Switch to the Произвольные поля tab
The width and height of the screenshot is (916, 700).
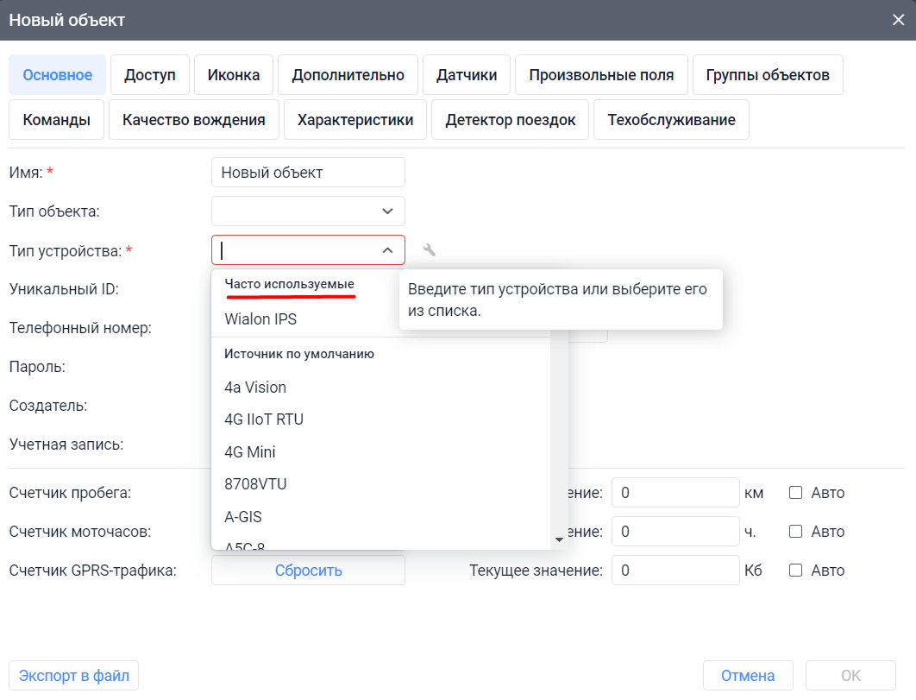[x=601, y=74]
